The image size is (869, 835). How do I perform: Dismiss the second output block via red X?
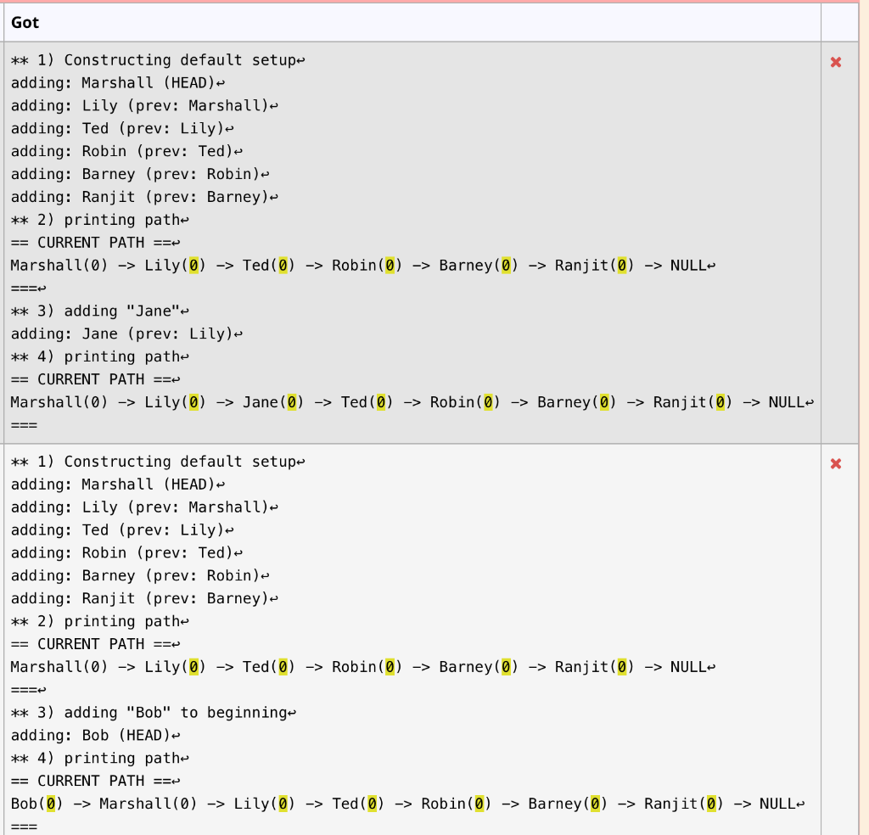click(x=836, y=464)
